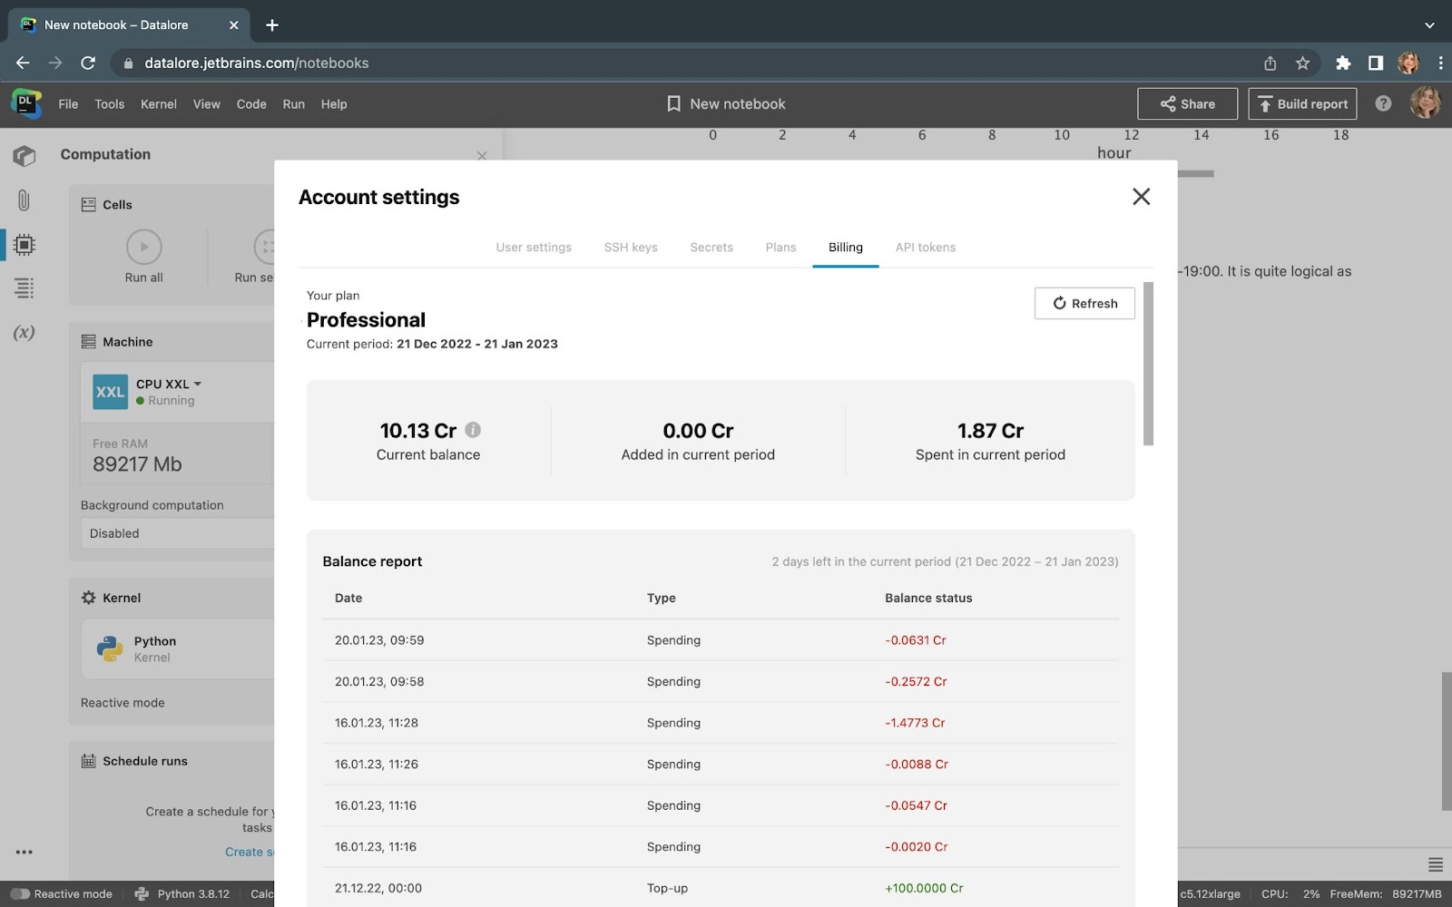The image size is (1452, 907).
Task: Go back in browser history
Action: point(23,63)
